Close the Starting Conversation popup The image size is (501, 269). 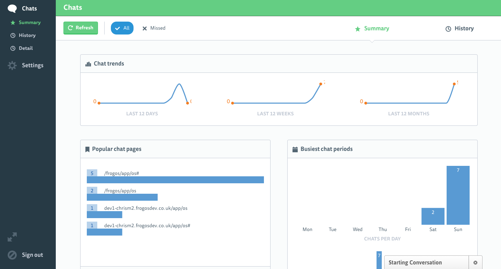476,263
